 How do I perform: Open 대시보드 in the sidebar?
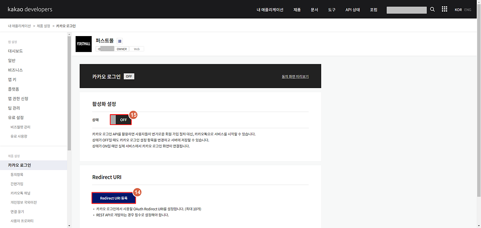tap(15, 51)
